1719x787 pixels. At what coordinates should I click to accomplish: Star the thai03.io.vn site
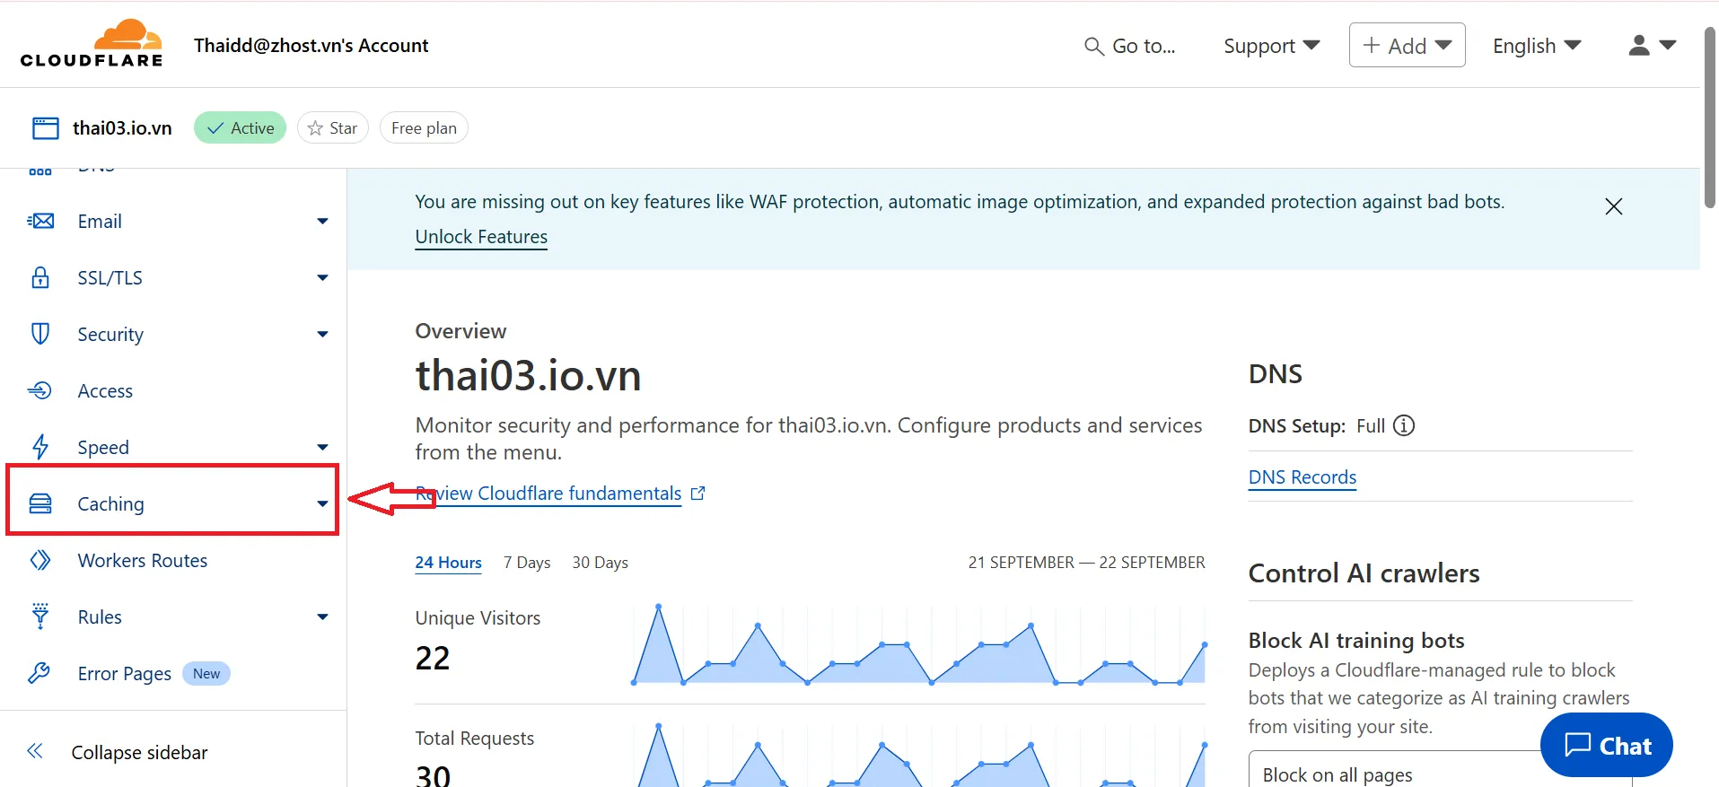click(x=333, y=128)
